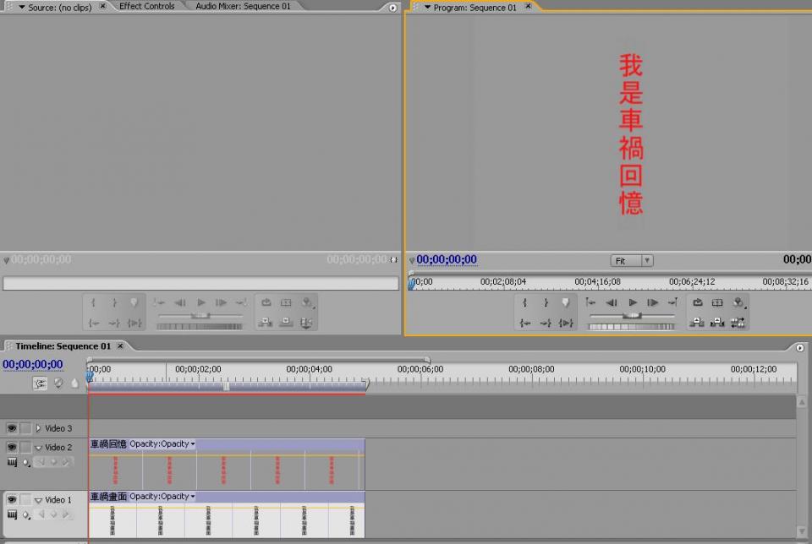
Task: Play the sequence in Program monitor
Action: 633,302
